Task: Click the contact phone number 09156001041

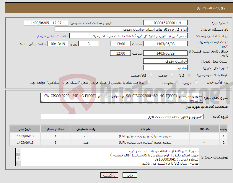Action: (x=165, y=159)
